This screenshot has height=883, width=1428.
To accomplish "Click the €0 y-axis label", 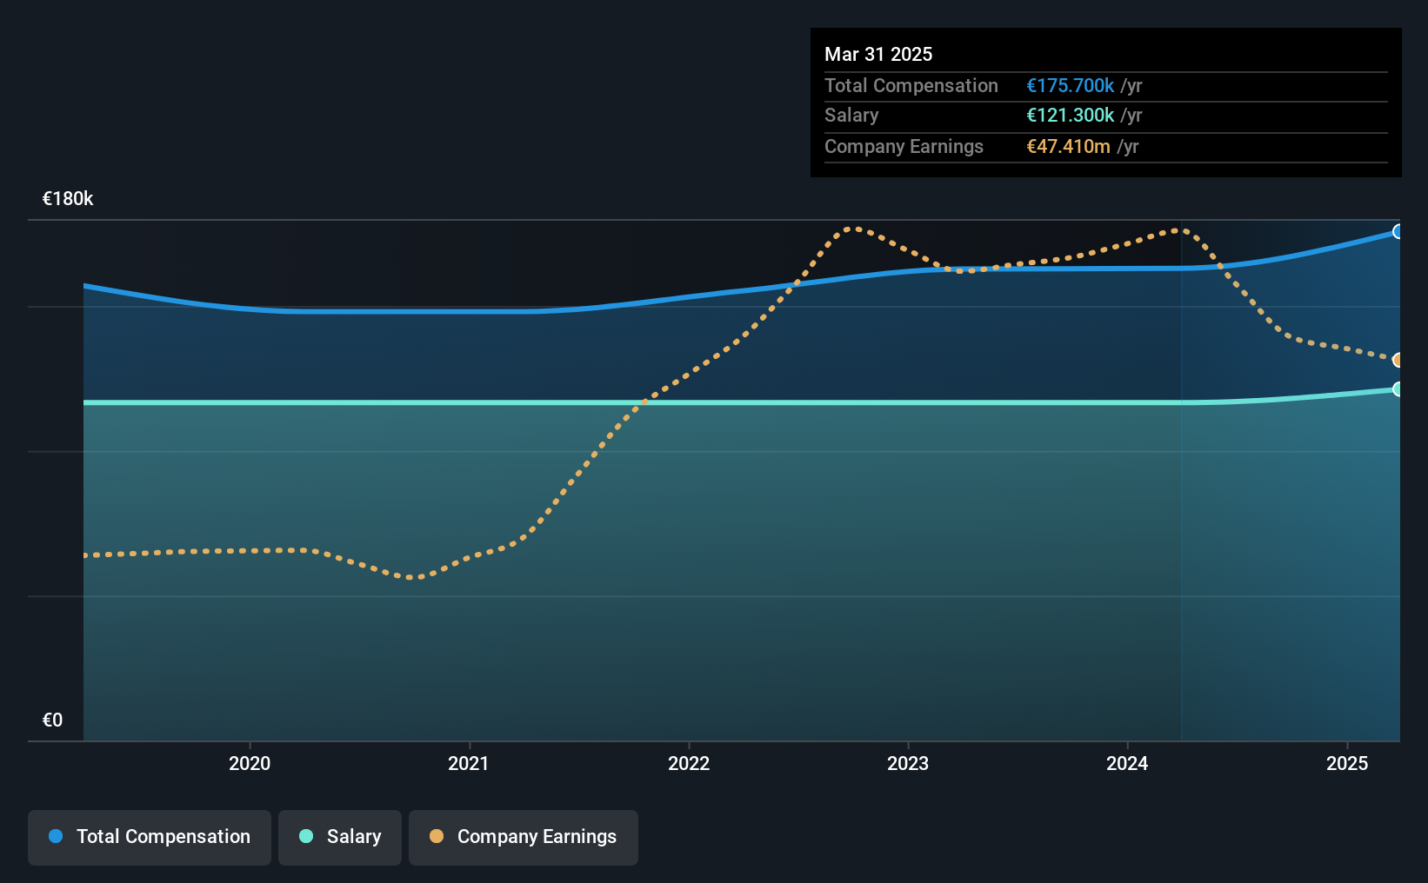I will [52, 720].
